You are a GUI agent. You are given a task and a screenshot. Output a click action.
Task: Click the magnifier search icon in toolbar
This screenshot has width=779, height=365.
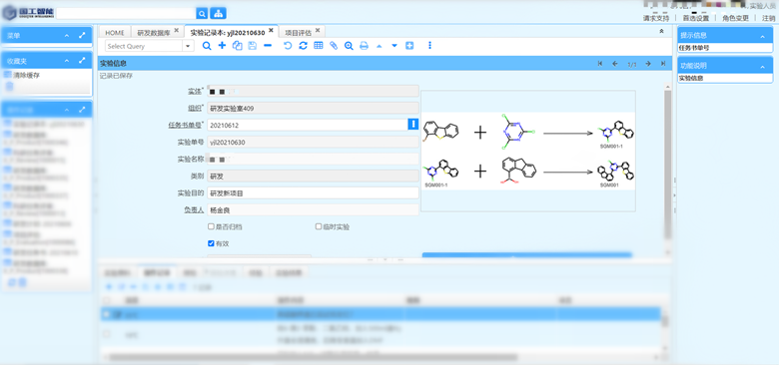point(207,46)
